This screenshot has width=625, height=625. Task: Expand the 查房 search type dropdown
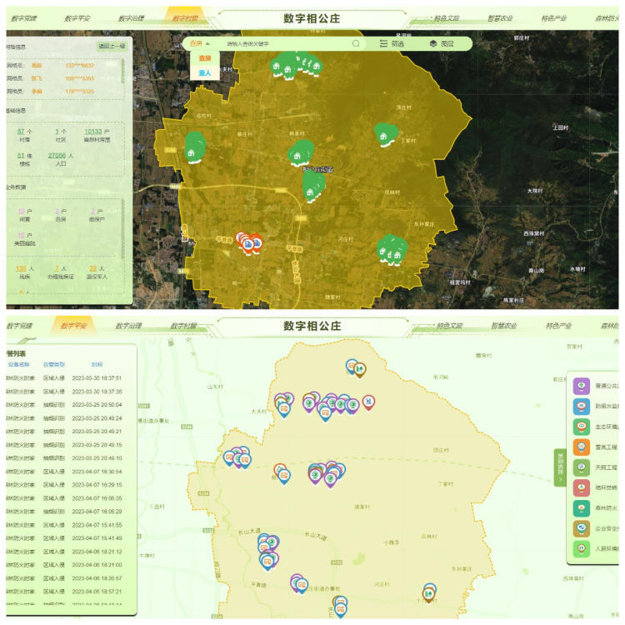(x=200, y=43)
